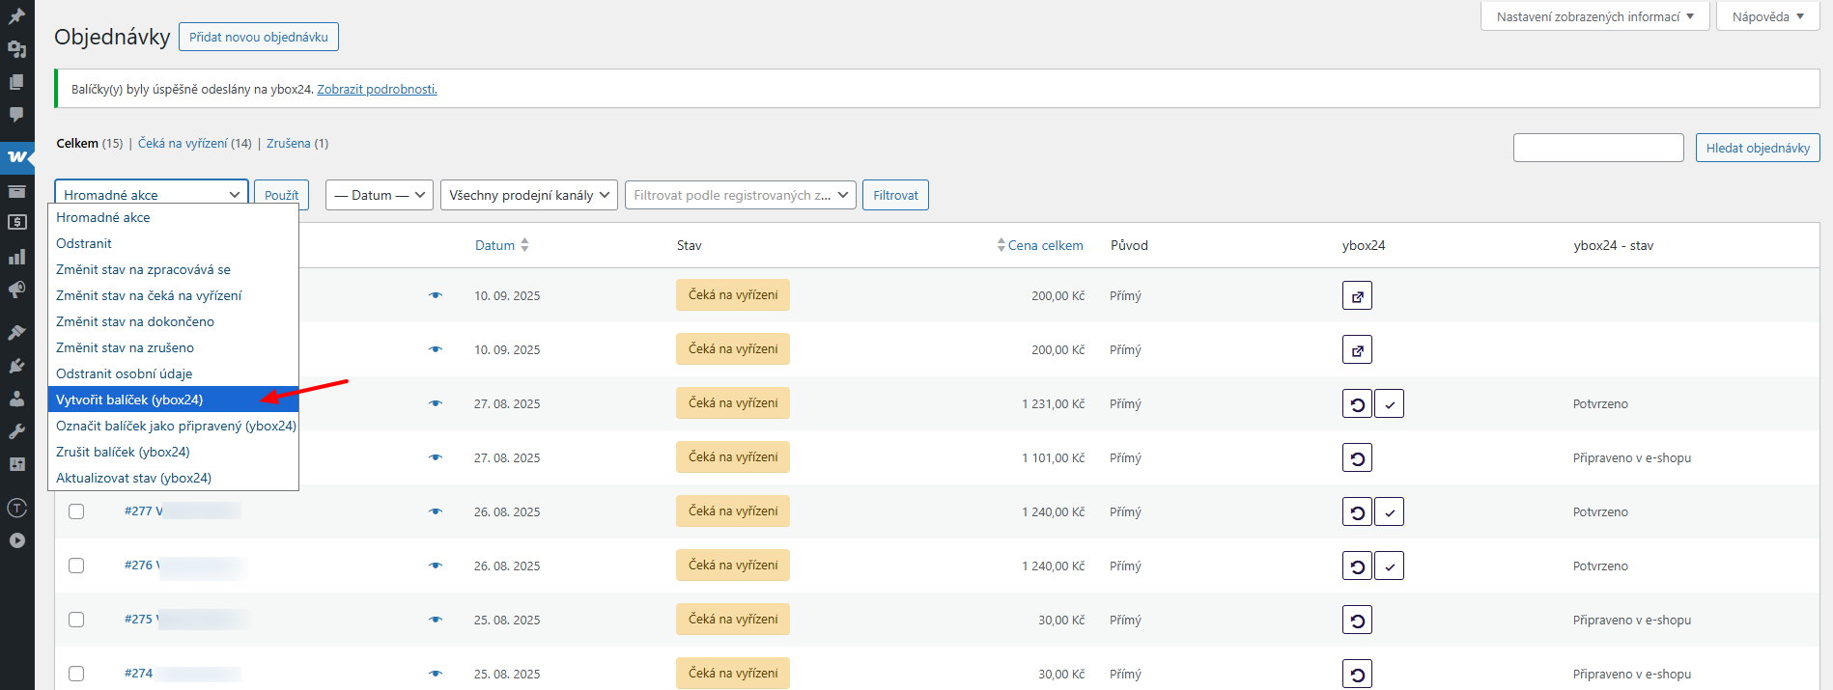The width and height of the screenshot is (1833, 690).
Task: Open the analytics bar chart icon in the sidebar
Action: pyautogui.click(x=16, y=257)
